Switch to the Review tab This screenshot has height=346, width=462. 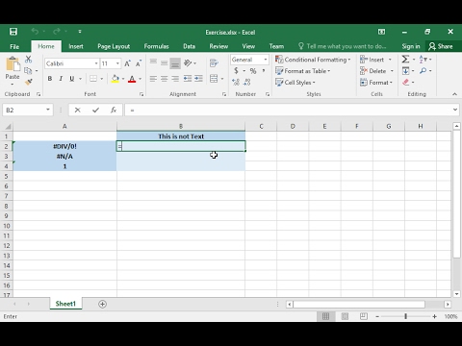(x=218, y=46)
